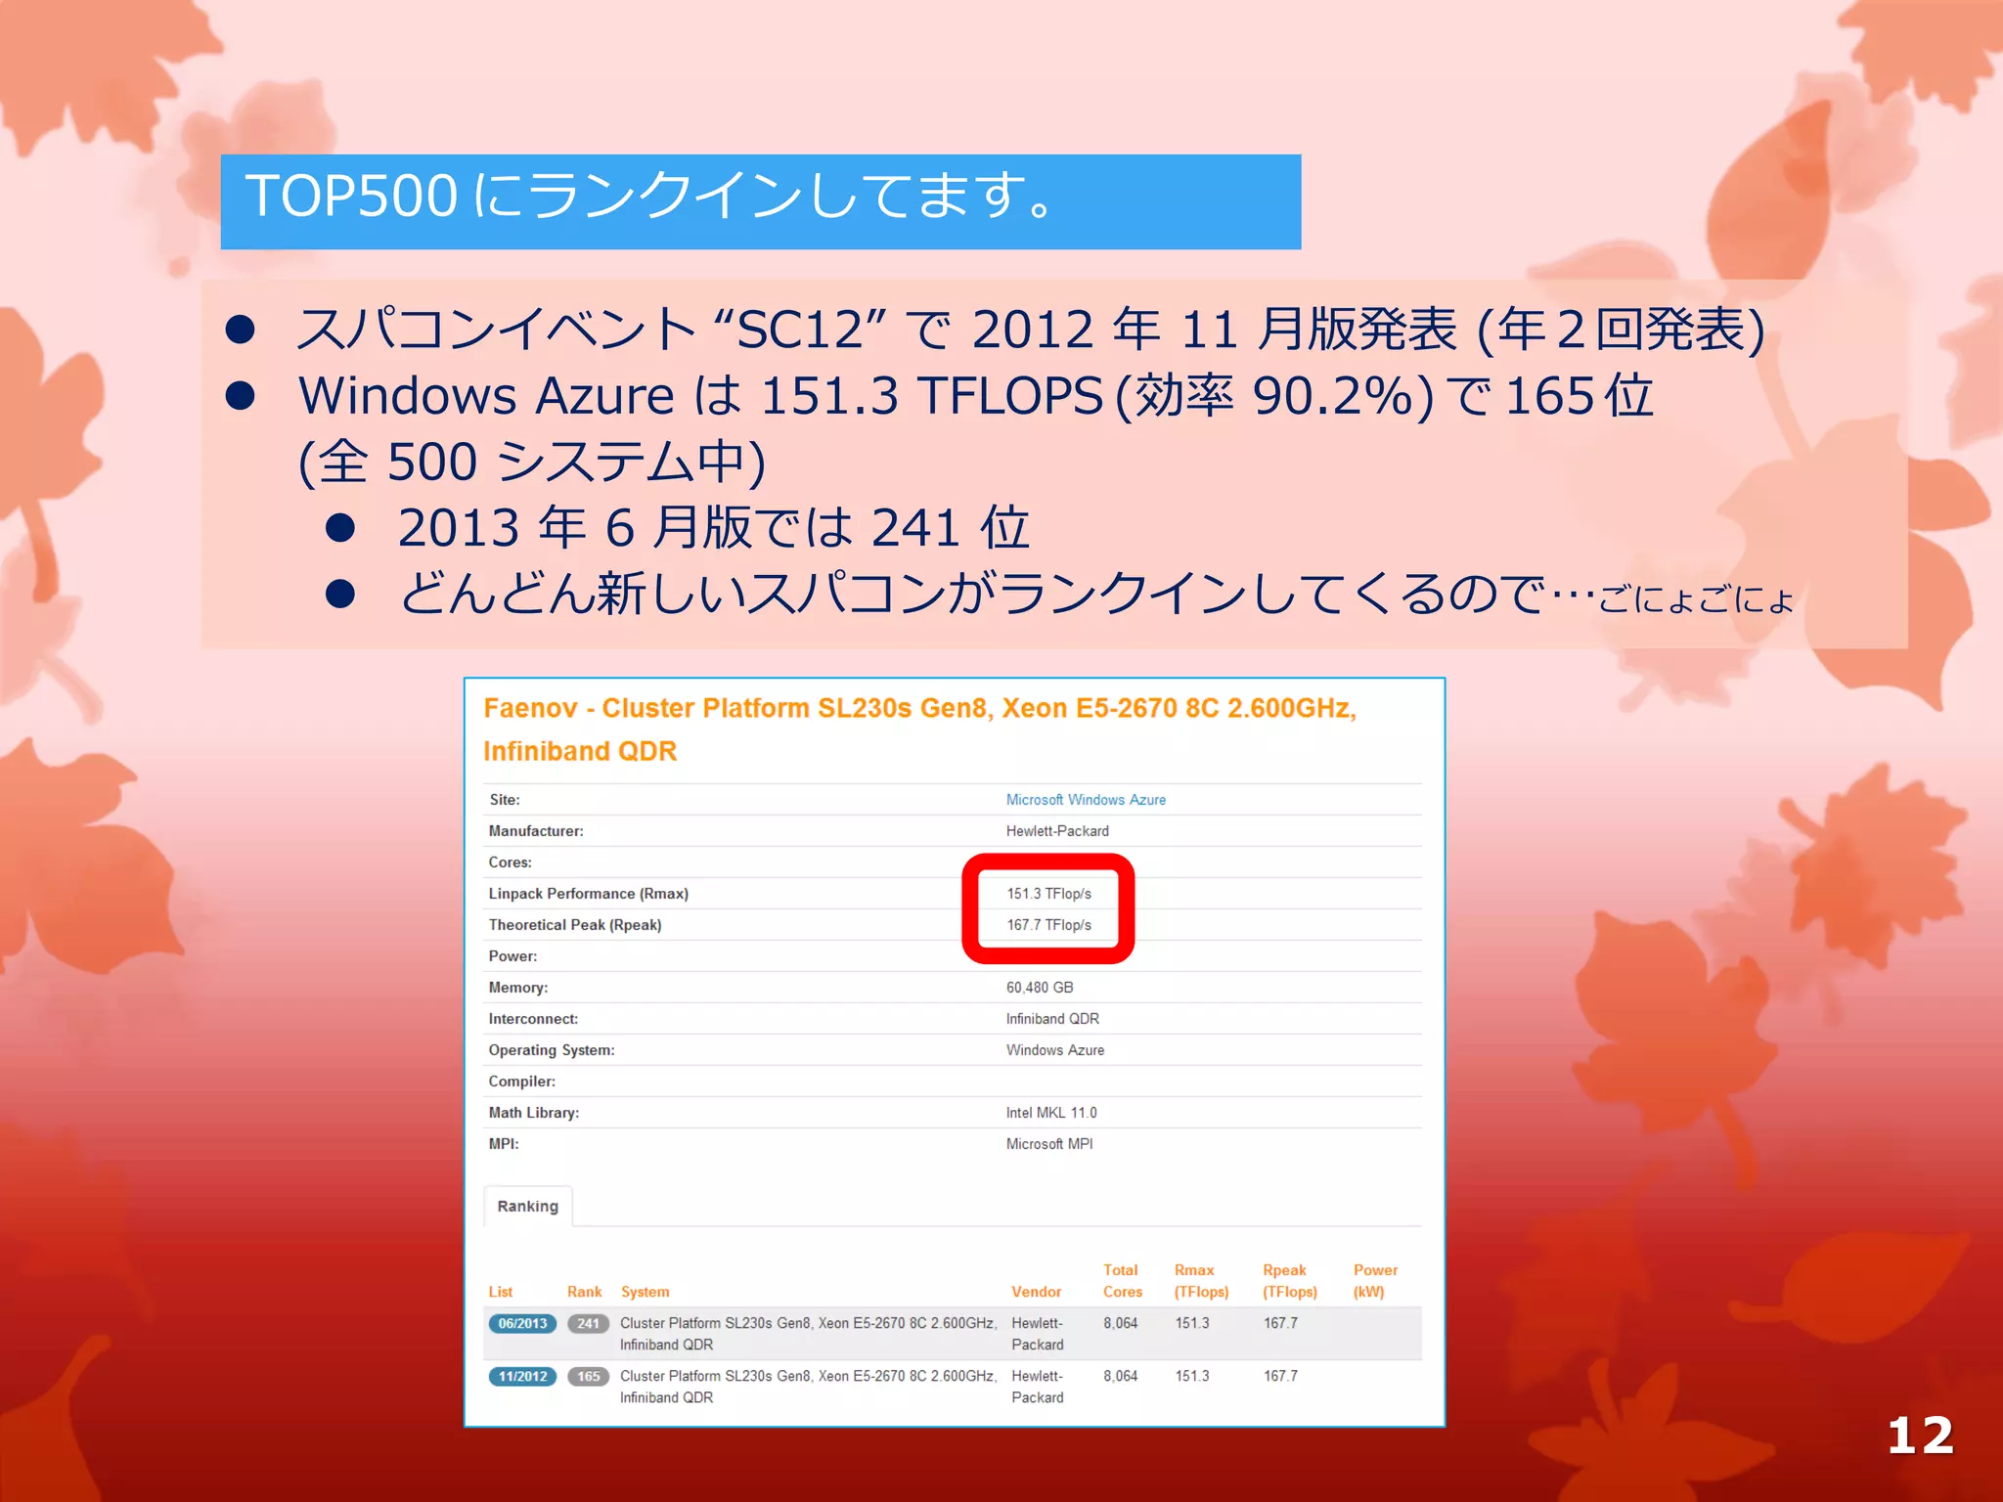2003x1502 pixels.
Task: Click the Site: label
Action: pos(505,800)
